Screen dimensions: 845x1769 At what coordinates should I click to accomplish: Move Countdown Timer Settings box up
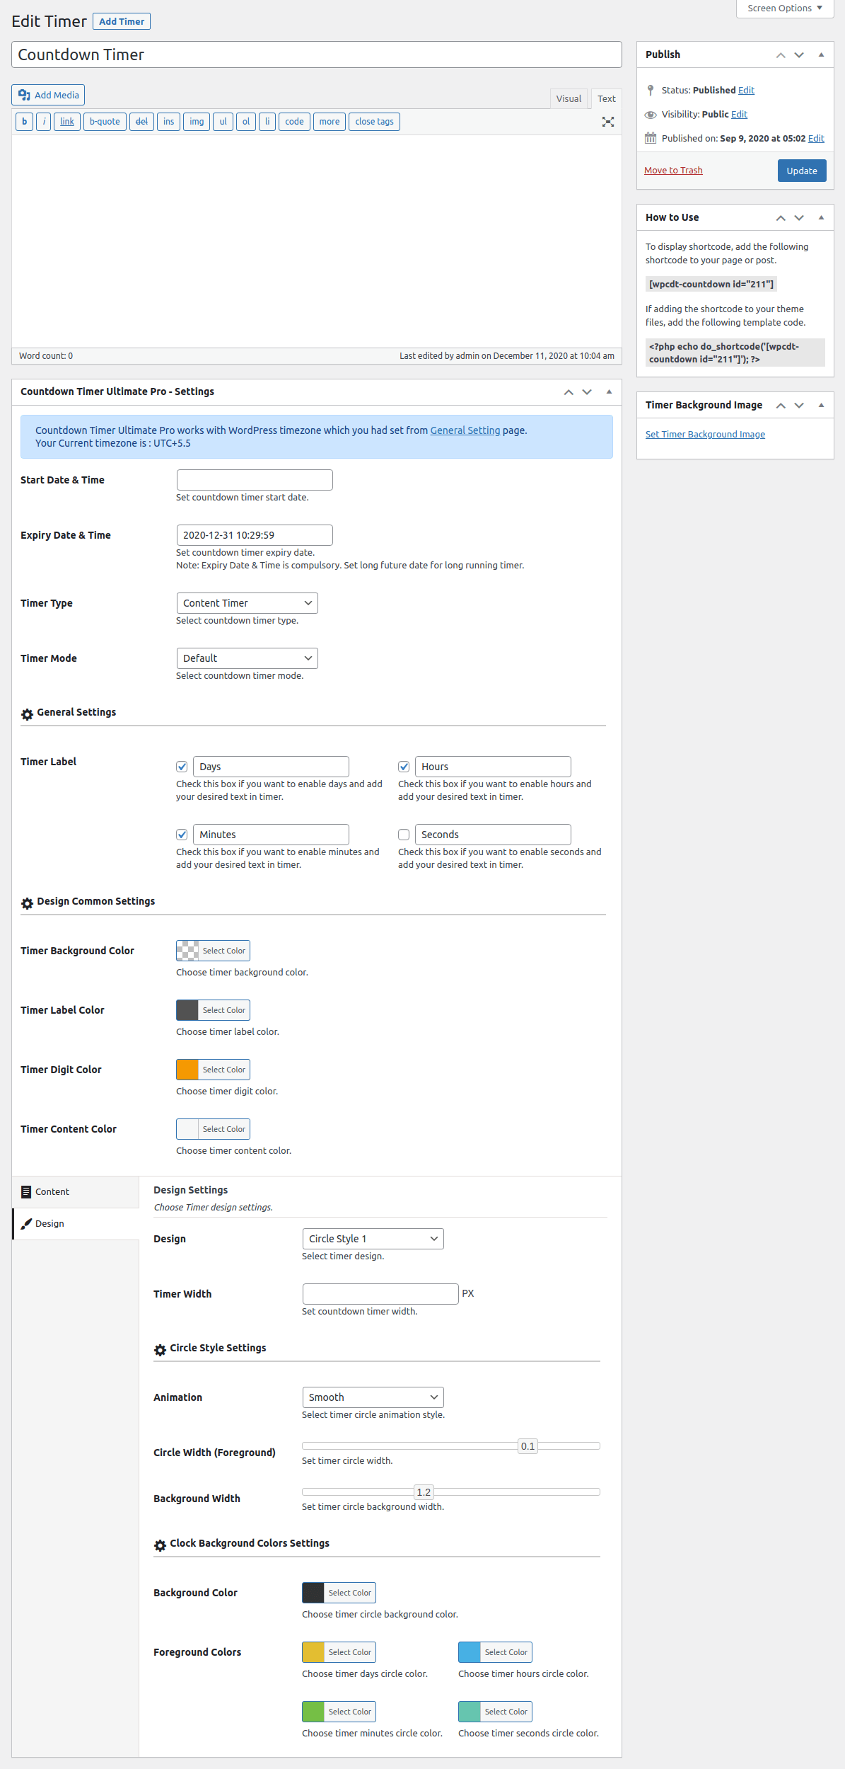tap(569, 392)
